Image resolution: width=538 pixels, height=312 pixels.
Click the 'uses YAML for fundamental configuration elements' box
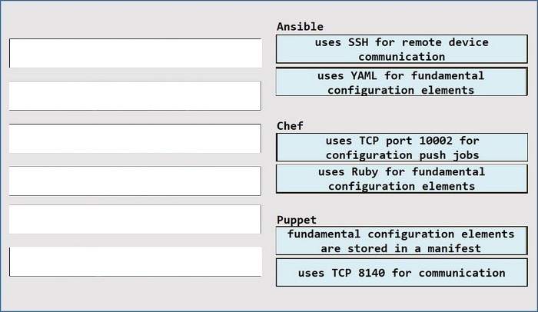(x=402, y=81)
